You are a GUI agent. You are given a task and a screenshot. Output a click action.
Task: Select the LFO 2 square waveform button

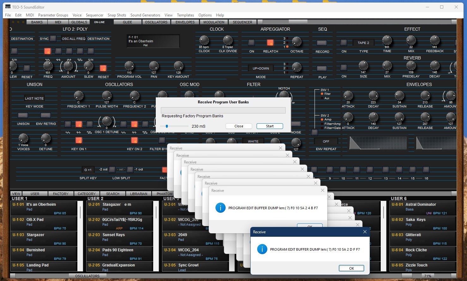[80, 51]
